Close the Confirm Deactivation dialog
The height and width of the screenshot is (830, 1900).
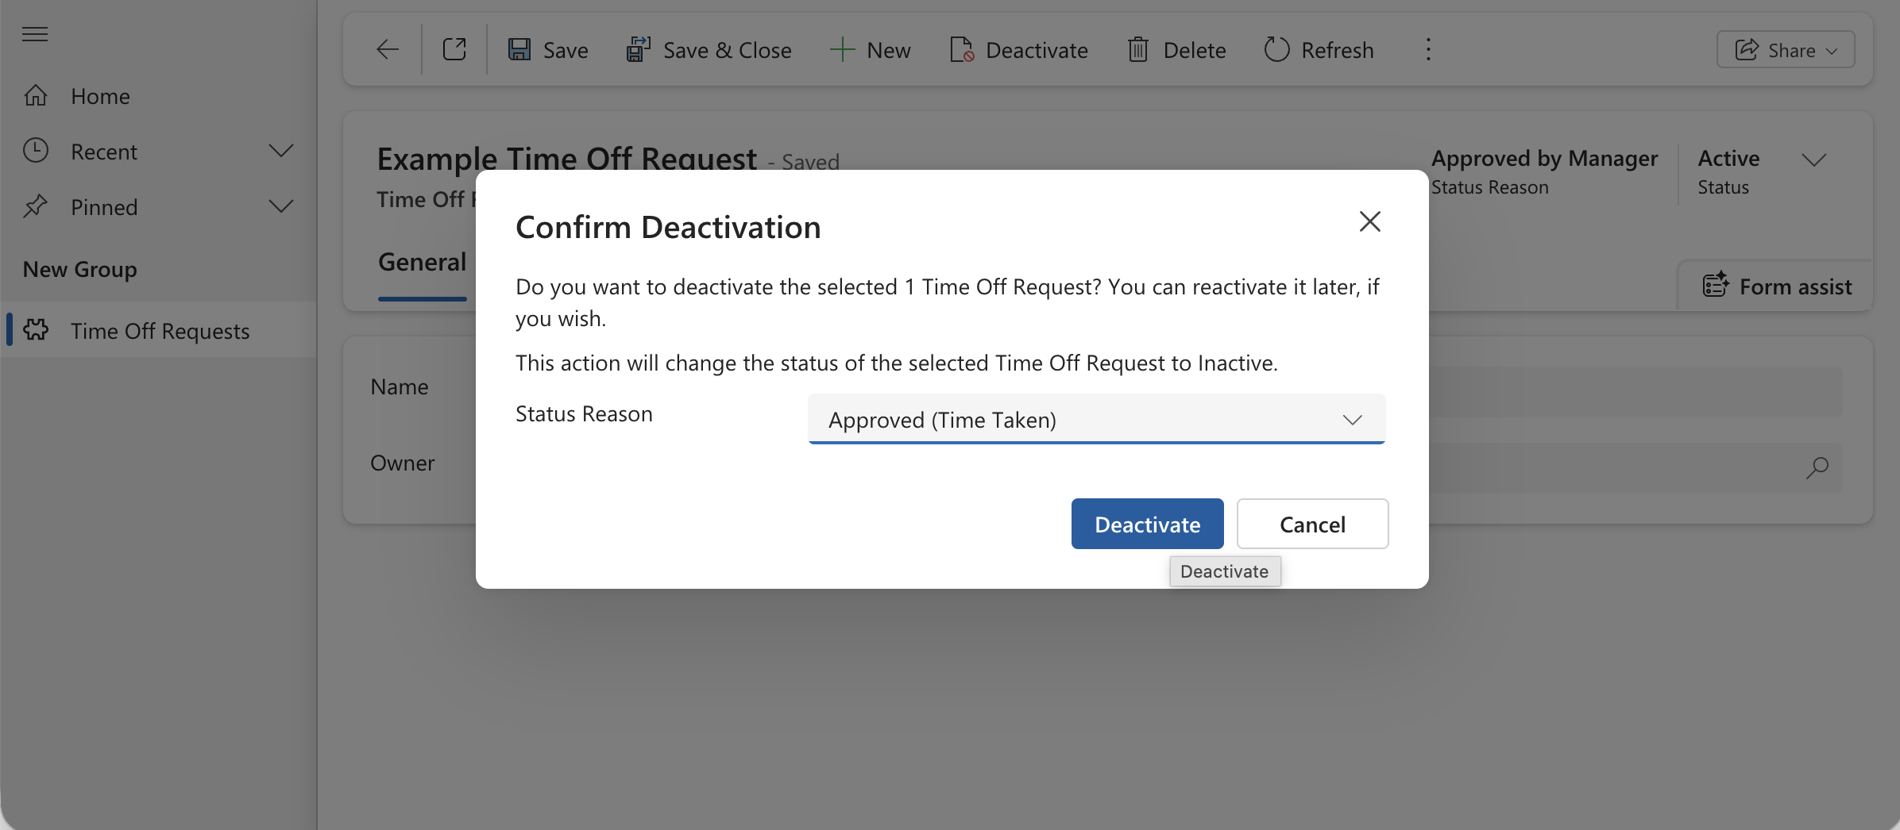1370,221
